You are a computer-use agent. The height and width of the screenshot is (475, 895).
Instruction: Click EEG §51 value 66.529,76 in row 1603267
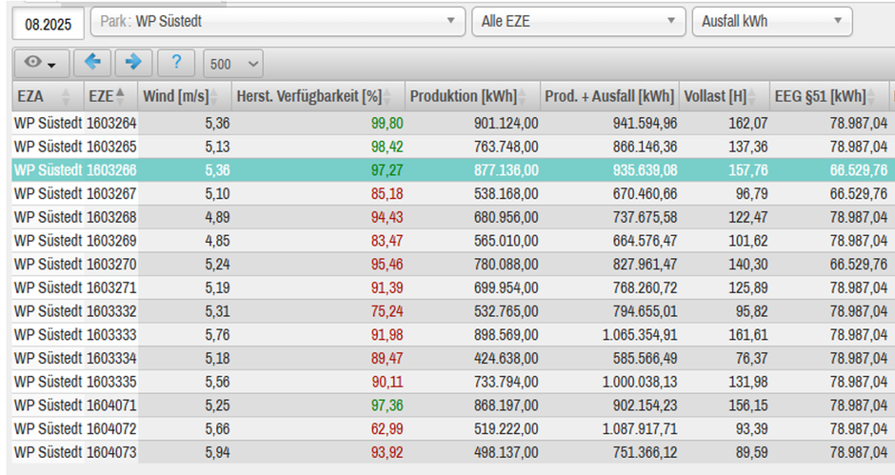click(859, 193)
